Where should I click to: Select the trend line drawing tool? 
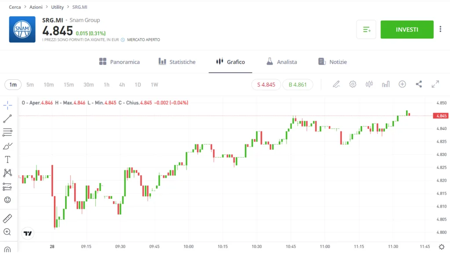click(7, 119)
